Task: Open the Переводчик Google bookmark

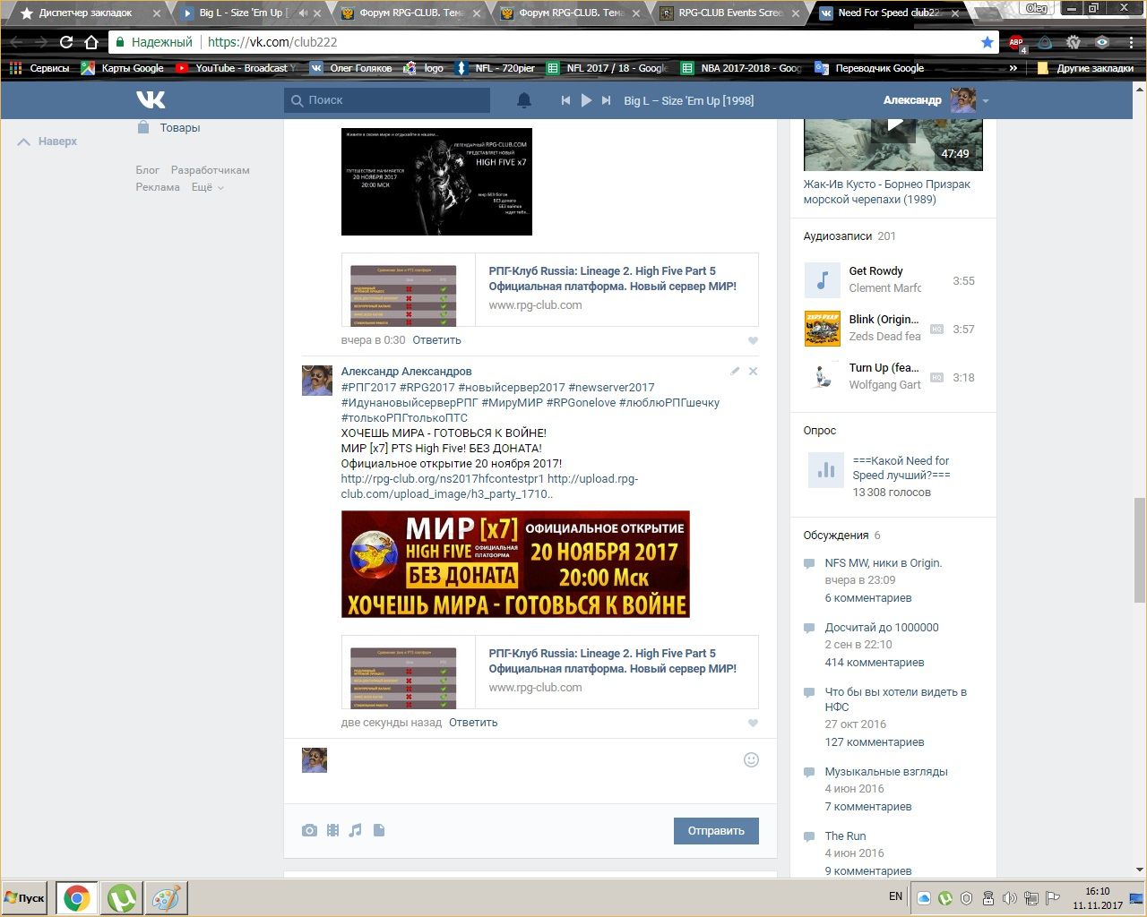Action: click(x=869, y=68)
